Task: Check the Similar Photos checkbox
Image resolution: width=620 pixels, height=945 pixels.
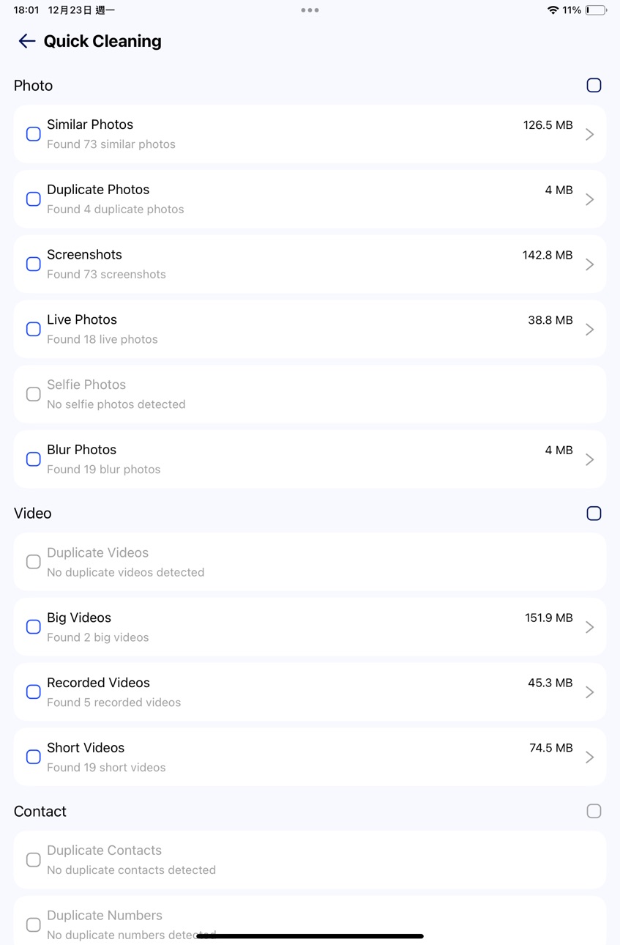Action: point(34,134)
